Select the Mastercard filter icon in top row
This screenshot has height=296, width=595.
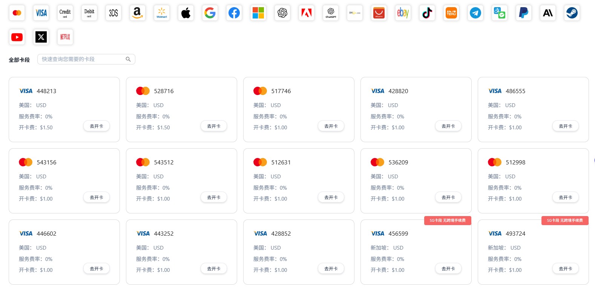pyautogui.click(x=17, y=13)
